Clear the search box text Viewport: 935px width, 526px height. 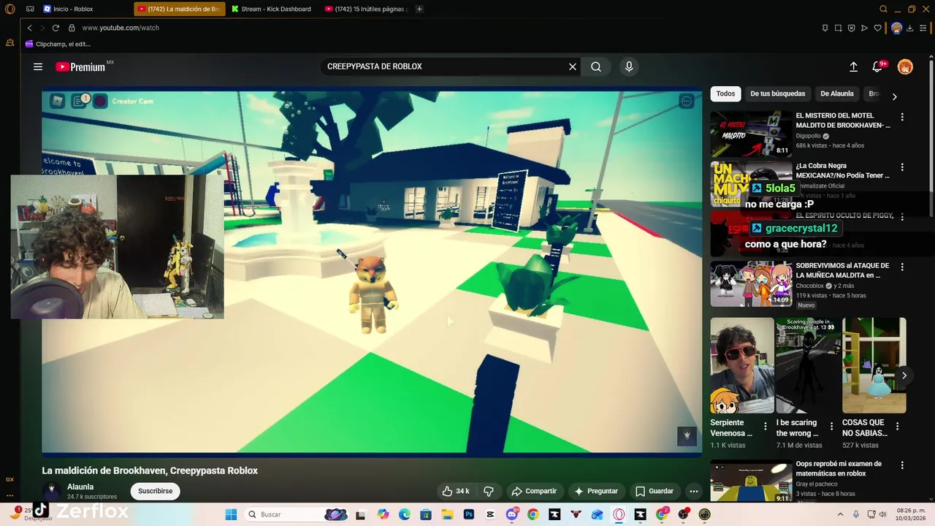573,66
